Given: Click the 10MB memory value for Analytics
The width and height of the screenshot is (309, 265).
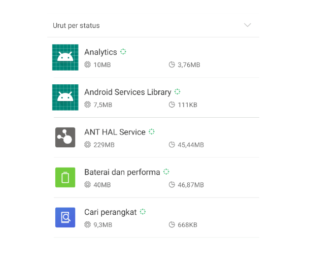Looking at the screenshot, I should (102, 65).
